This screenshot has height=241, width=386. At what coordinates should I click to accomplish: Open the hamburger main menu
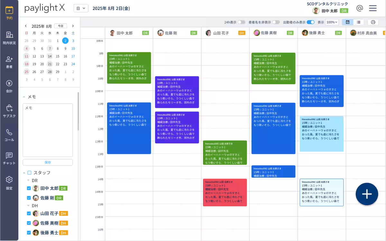[373, 8]
